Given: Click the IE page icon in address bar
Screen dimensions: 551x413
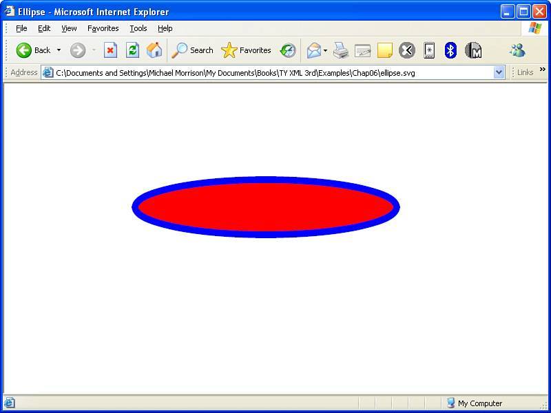Looking at the screenshot, I should pos(48,73).
